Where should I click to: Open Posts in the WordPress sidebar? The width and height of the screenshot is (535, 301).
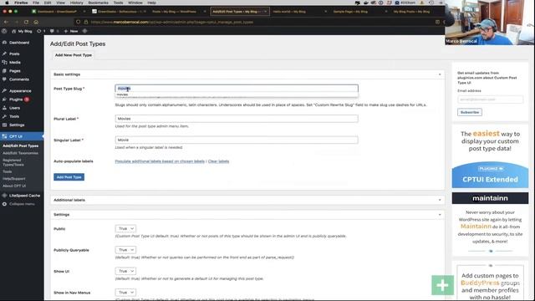point(14,54)
